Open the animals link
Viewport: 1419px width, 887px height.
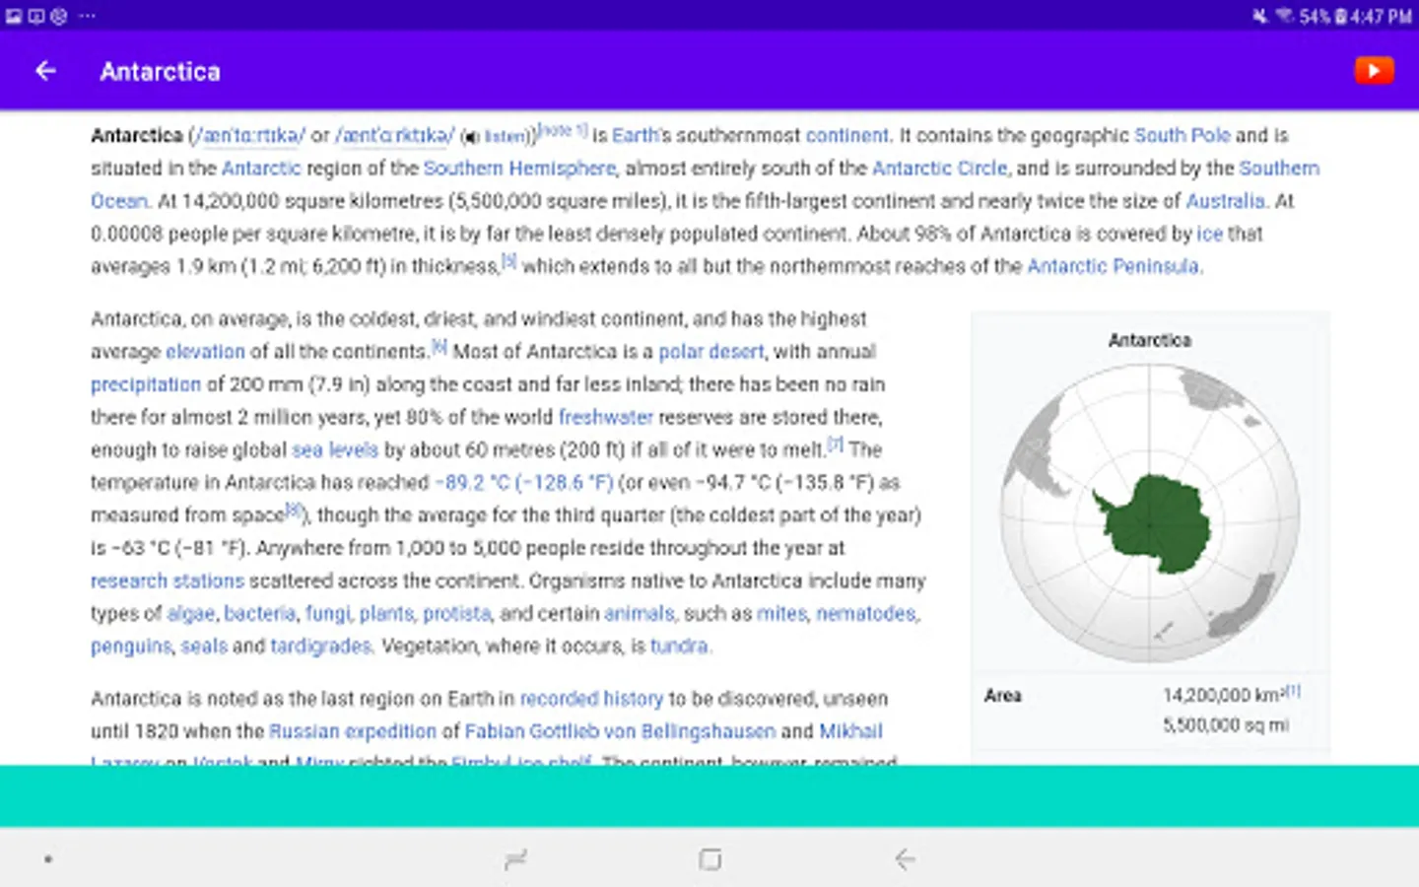click(639, 613)
